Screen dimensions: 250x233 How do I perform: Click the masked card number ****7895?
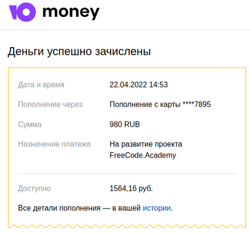pos(197,104)
